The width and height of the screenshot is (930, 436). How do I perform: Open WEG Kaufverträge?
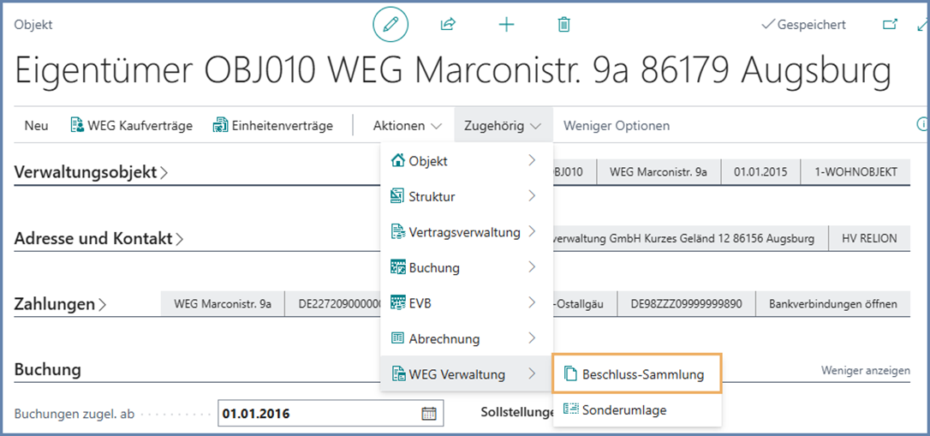tap(131, 126)
